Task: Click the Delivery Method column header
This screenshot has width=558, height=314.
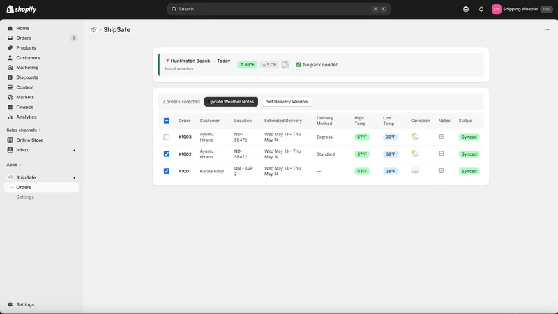Action: click(325, 121)
